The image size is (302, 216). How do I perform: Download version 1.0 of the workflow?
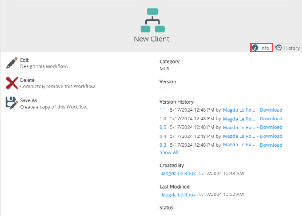click(271, 119)
